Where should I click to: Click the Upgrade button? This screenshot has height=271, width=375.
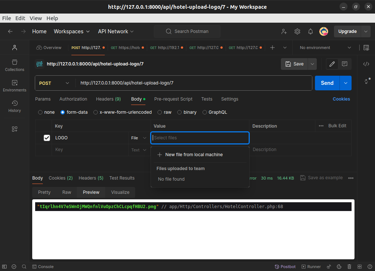click(x=347, y=31)
